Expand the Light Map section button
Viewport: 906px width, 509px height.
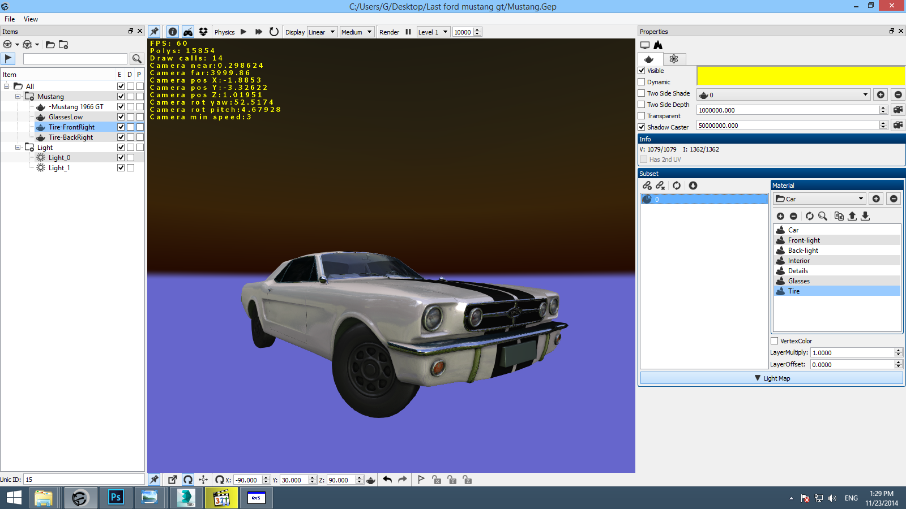772,378
